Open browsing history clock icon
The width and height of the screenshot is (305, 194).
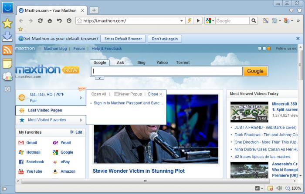coord(69,21)
